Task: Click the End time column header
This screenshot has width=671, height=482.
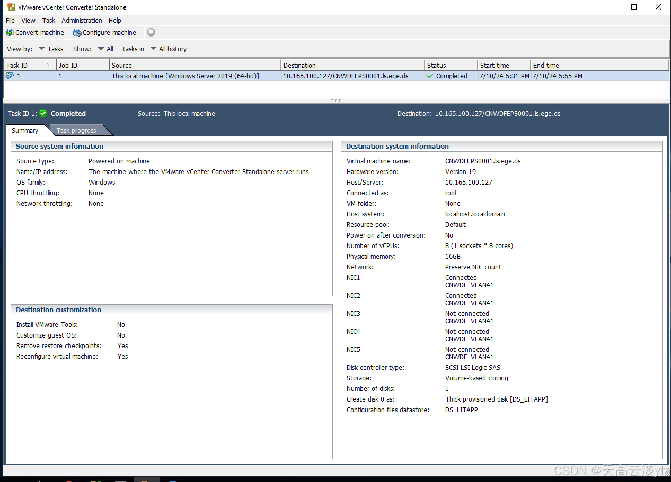Action: pyautogui.click(x=599, y=65)
